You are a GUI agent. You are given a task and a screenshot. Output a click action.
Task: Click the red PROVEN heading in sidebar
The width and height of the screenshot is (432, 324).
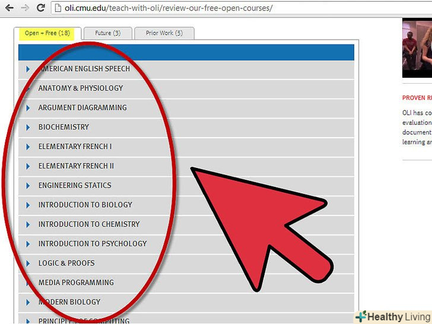[x=417, y=98]
